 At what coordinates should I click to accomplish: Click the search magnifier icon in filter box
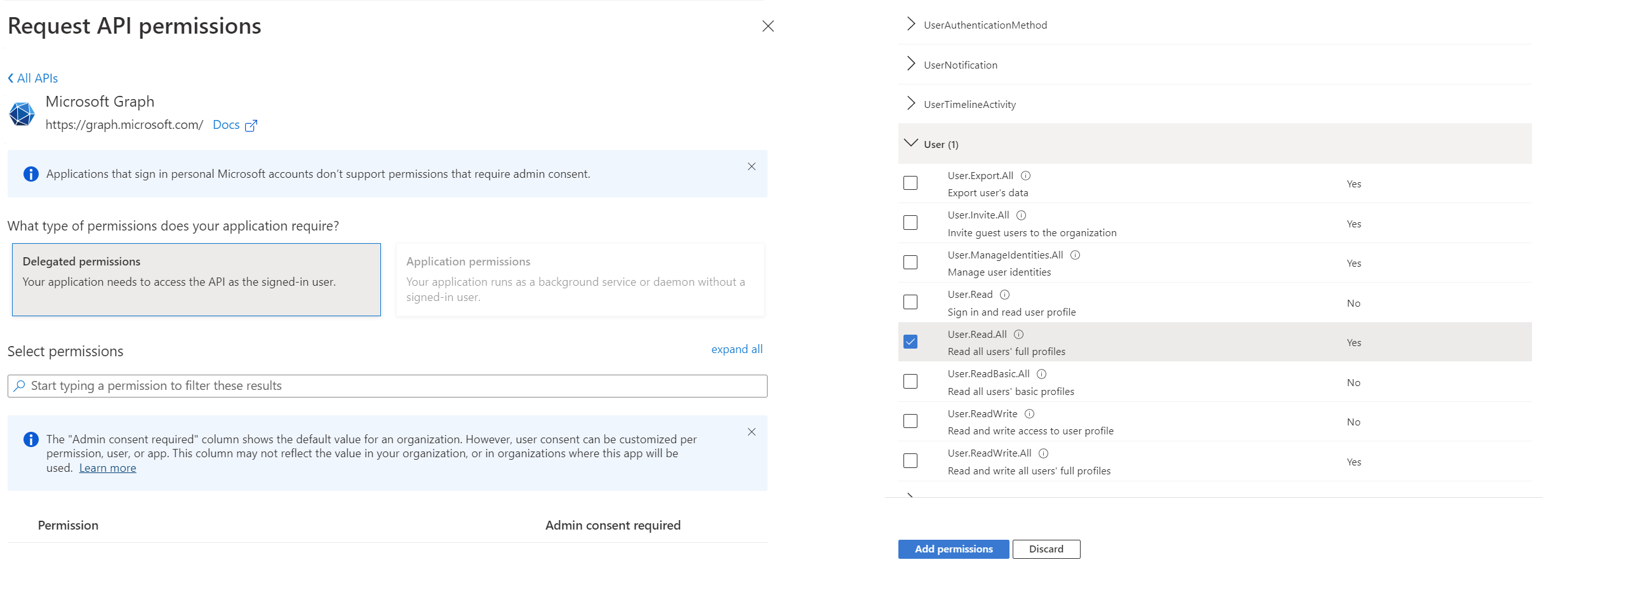coord(19,386)
